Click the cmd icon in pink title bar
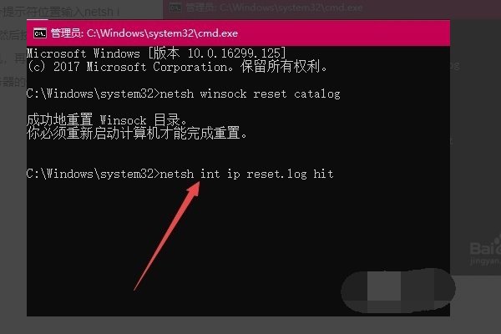501x334 pixels. pos(40,33)
